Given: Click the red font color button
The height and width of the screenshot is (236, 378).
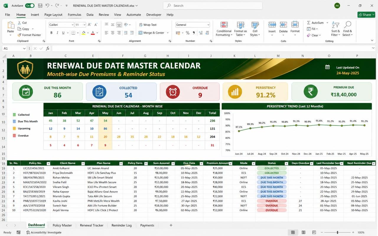Looking at the screenshot, I should (93, 33).
